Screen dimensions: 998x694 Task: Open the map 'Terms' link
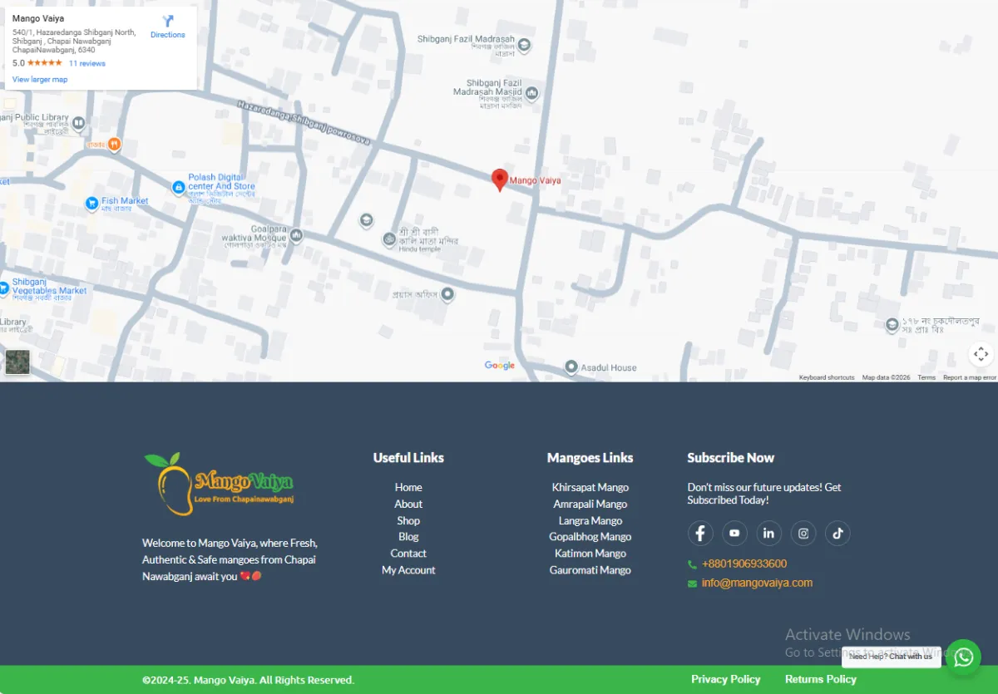[926, 377]
